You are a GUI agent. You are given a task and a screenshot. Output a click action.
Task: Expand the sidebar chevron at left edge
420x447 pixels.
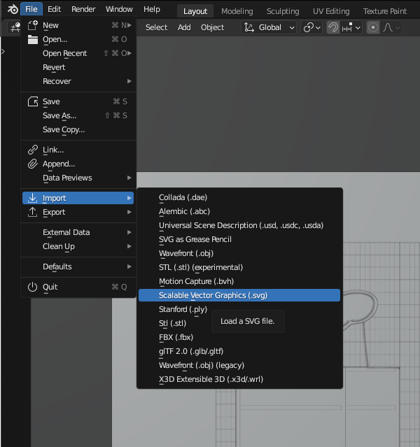[3, 52]
